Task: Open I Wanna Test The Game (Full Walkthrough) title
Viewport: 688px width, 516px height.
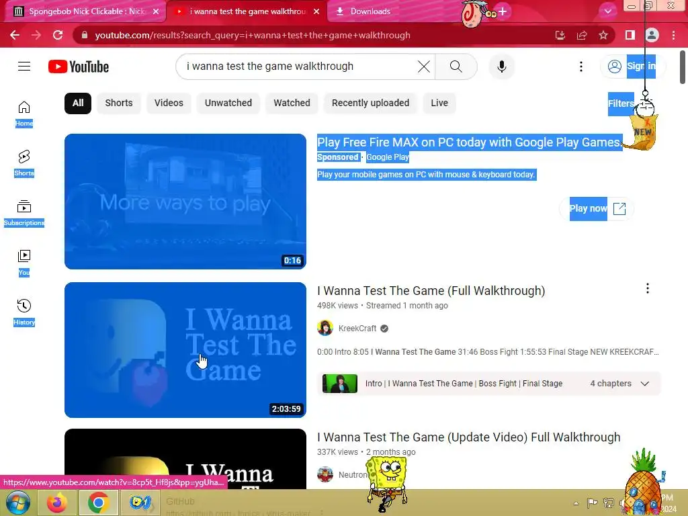Action: click(431, 291)
